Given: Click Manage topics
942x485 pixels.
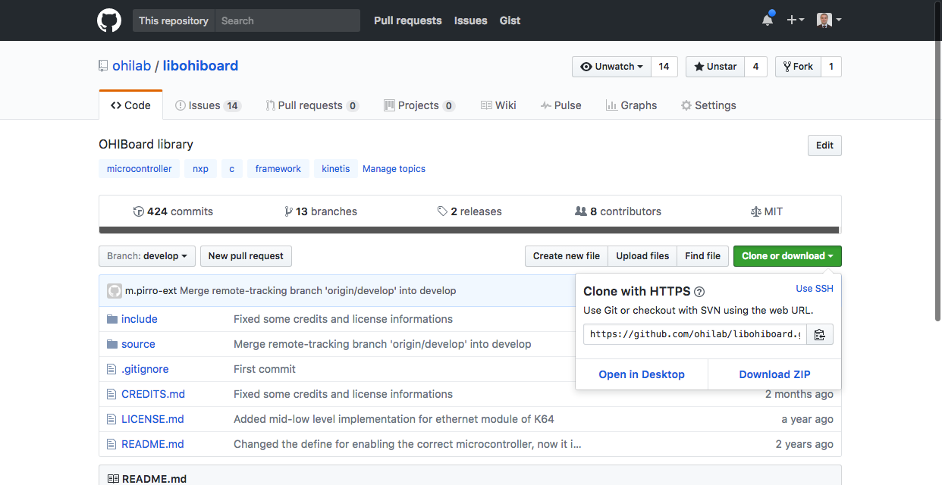Looking at the screenshot, I should tap(394, 169).
